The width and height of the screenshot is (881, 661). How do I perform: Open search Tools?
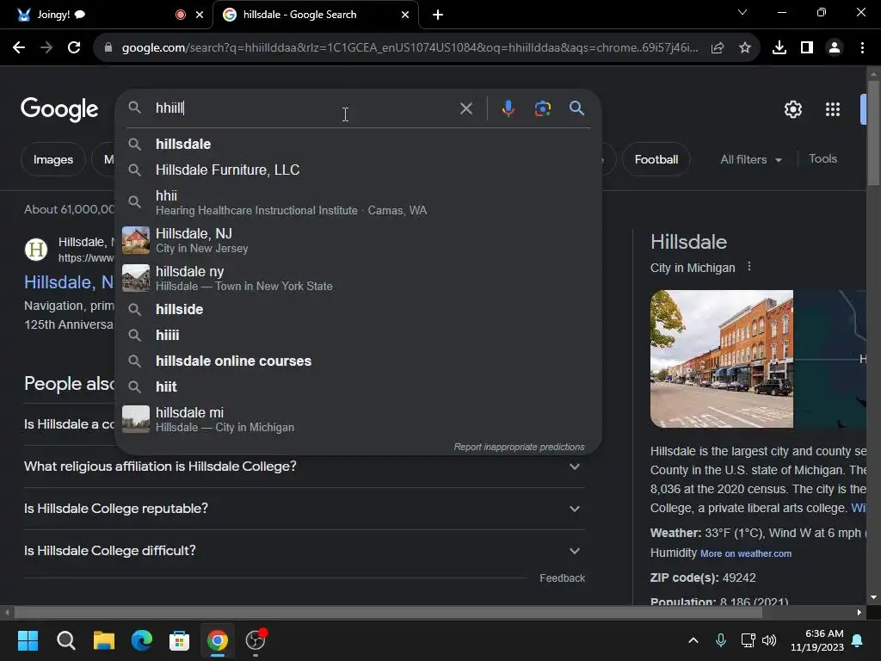pyautogui.click(x=822, y=159)
